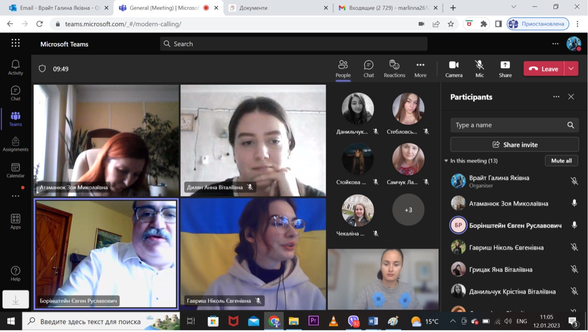Open Windows Start menu
Image resolution: width=588 pixels, height=332 pixels.
11,321
